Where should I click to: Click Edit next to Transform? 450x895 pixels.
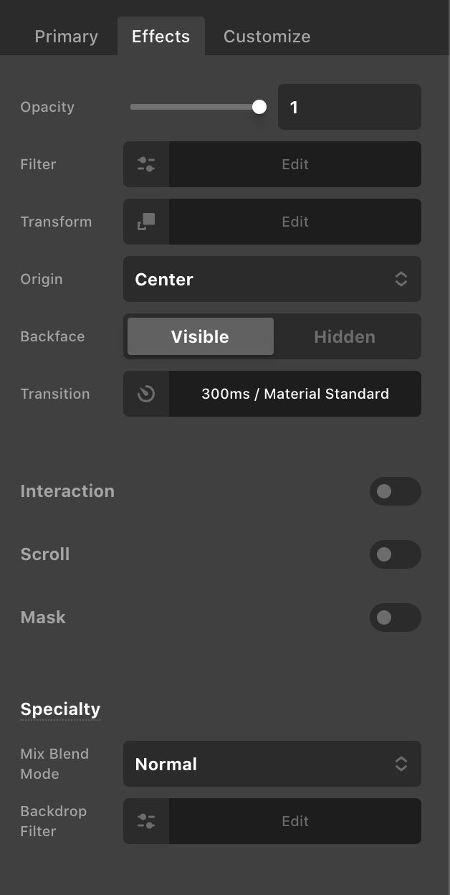[x=295, y=222]
